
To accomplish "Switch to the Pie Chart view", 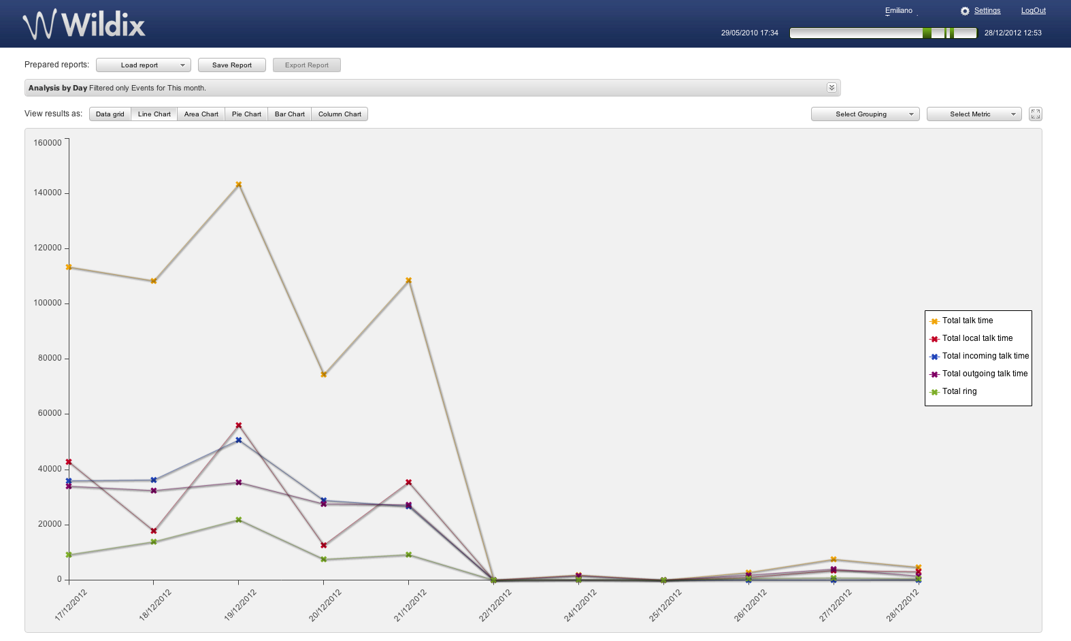I will point(246,114).
